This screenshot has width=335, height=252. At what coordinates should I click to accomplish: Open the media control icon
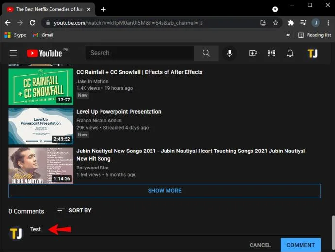click(303, 23)
